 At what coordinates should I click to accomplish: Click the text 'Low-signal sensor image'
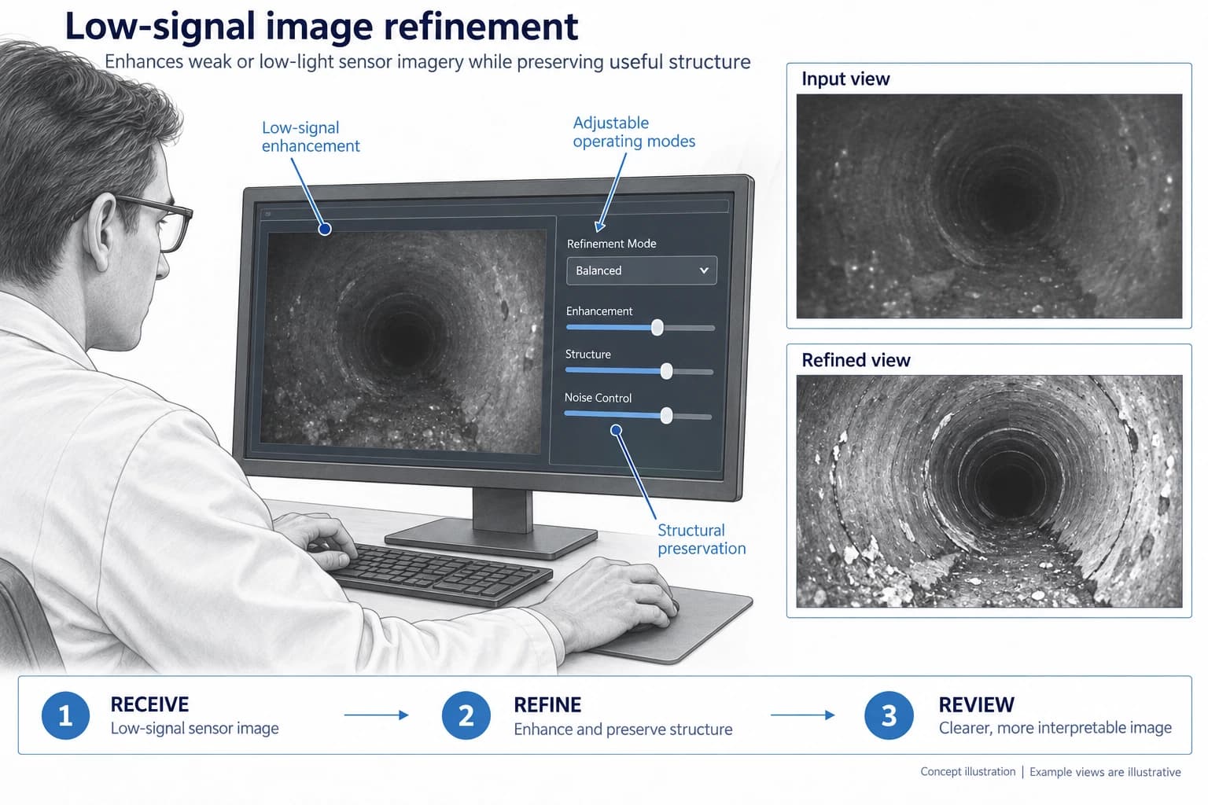194,729
